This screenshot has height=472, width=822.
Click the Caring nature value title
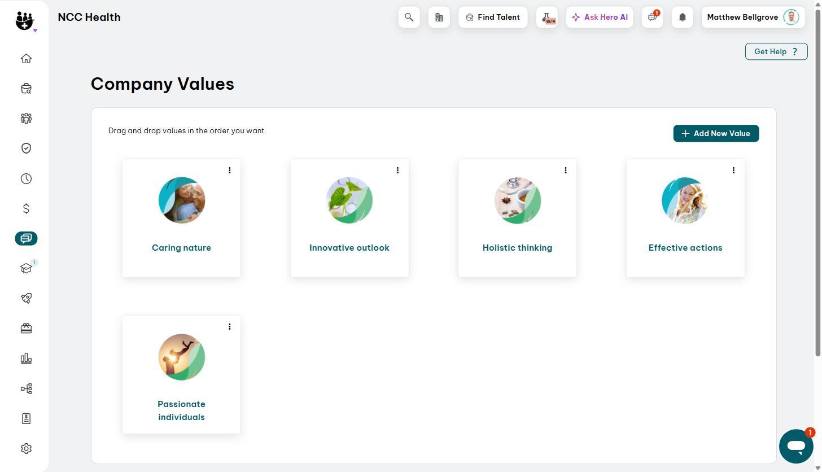(x=181, y=248)
